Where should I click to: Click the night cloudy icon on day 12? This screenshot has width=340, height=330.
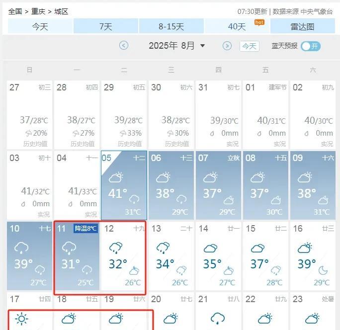coord(134,270)
